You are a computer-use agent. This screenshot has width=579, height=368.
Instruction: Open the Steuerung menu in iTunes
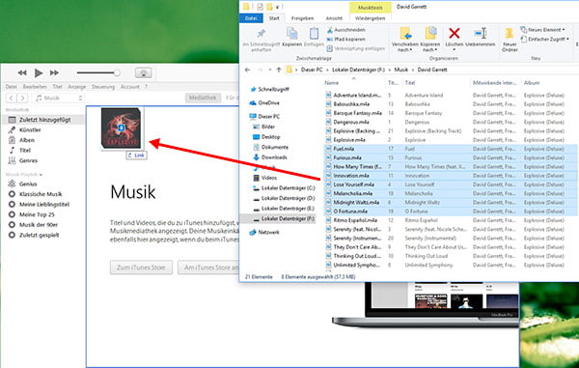(103, 87)
